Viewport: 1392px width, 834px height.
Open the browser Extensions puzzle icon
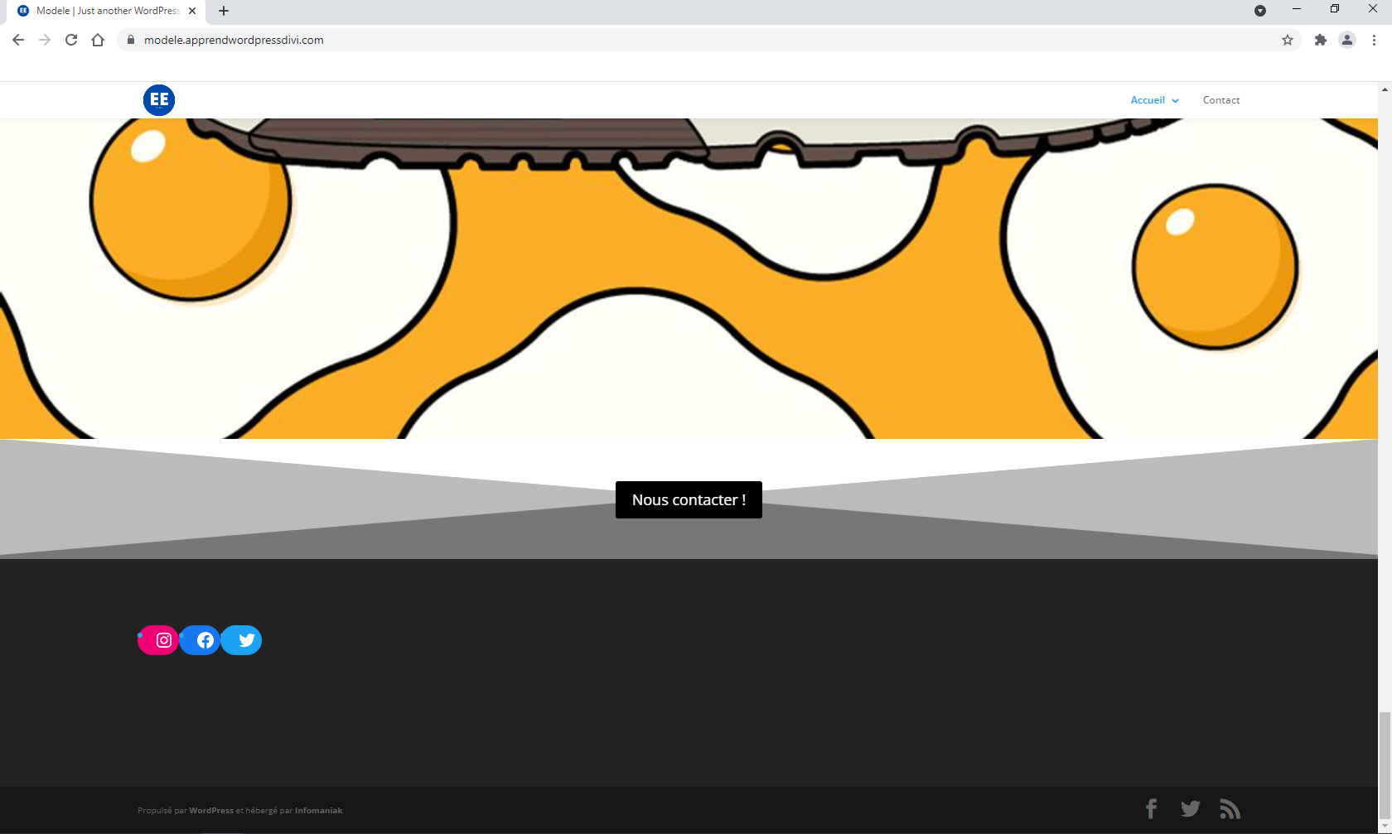1321,40
